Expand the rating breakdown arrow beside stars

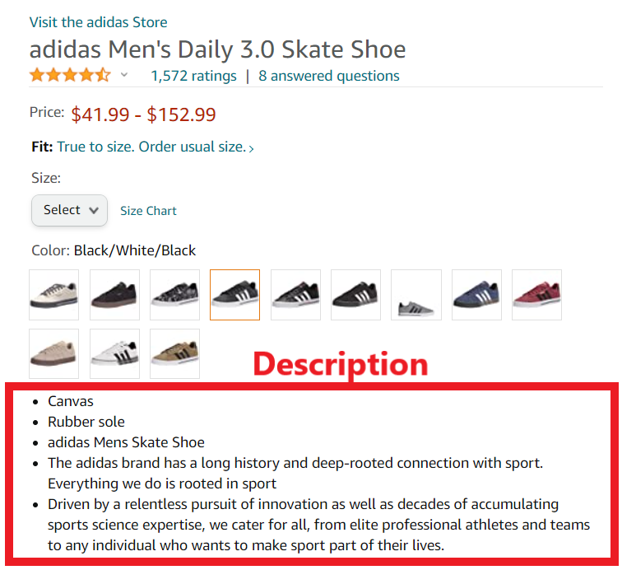point(124,76)
